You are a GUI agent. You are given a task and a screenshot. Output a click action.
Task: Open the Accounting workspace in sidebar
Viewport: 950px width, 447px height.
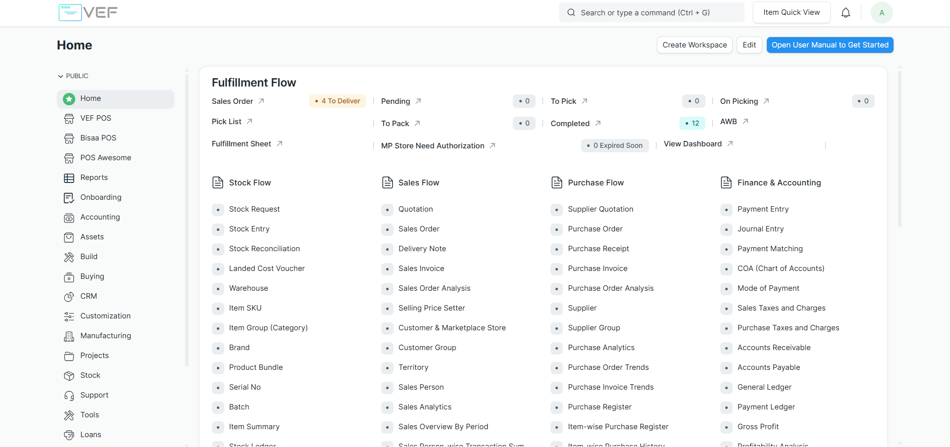point(100,217)
